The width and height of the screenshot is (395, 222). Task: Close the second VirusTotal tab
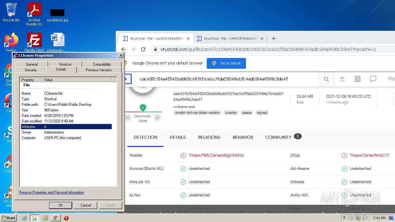pos(262,39)
